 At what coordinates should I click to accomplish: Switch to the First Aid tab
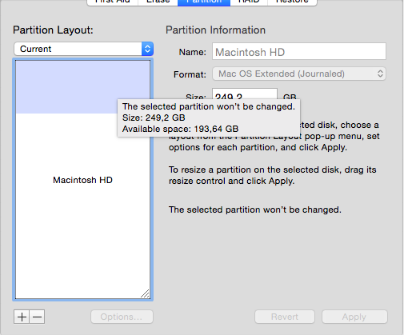113,2
